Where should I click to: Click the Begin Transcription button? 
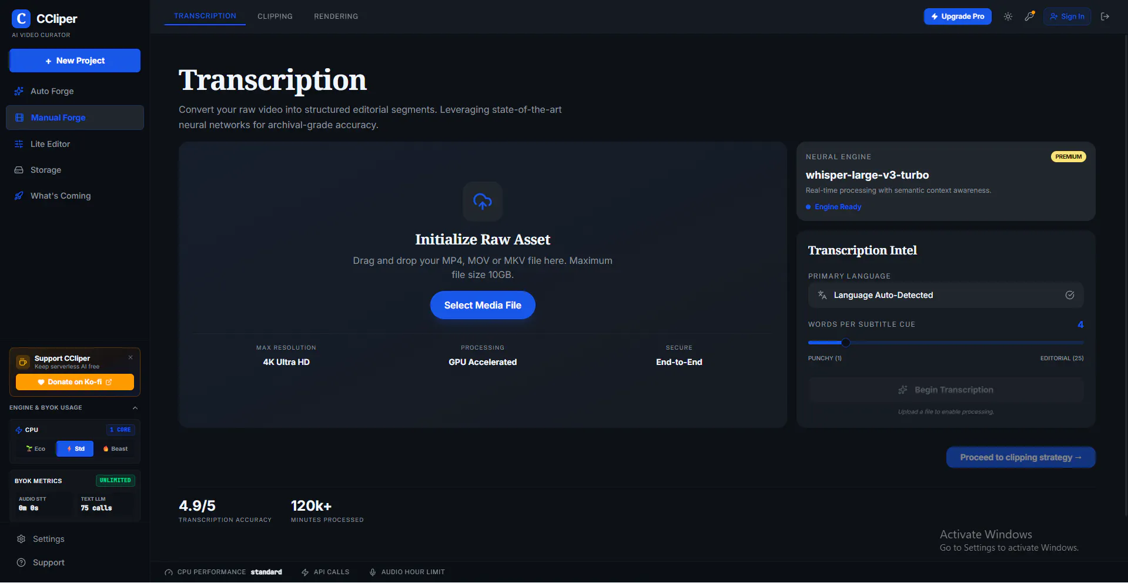pyautogui.click(x=946, y=390)
